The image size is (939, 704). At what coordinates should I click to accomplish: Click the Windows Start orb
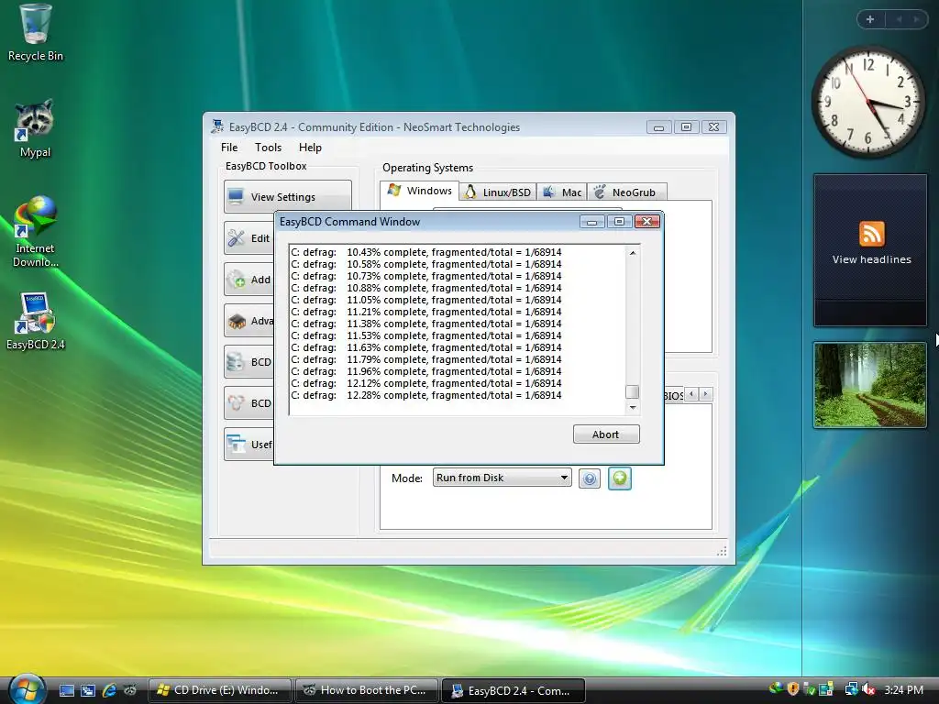tap(25, 689)
